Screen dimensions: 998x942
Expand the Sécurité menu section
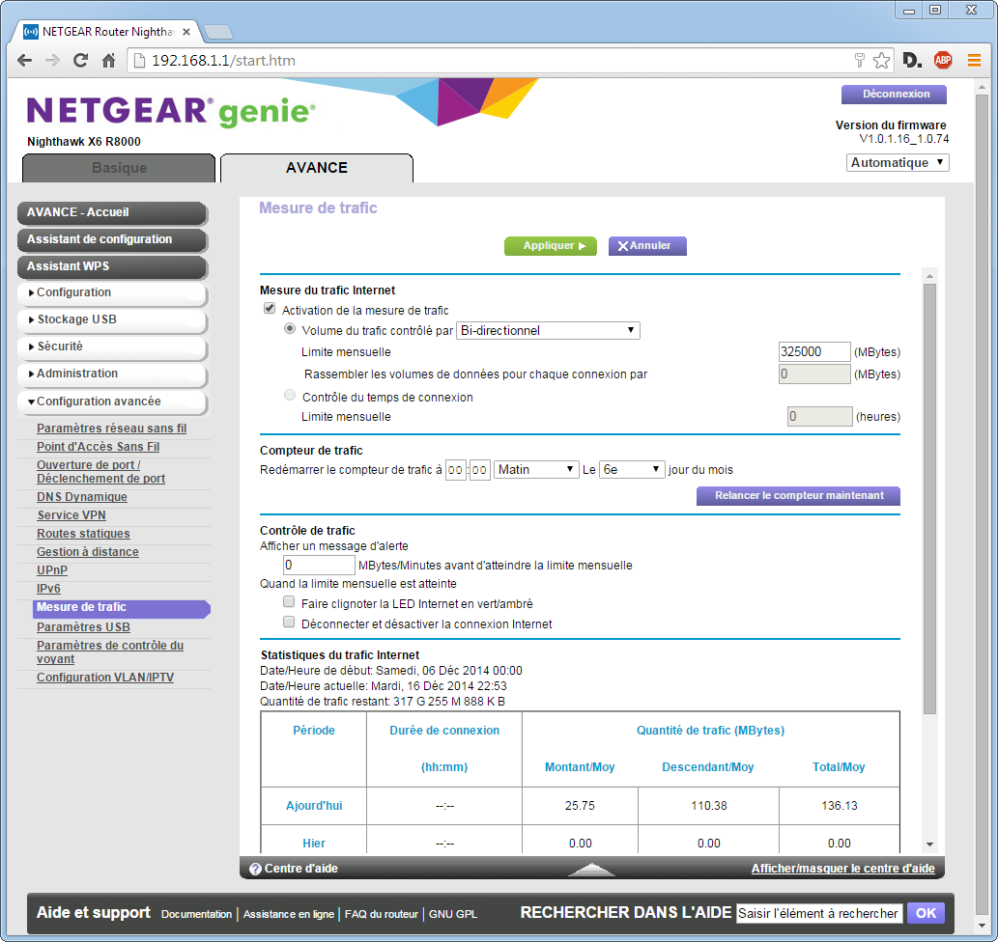(111, 346)
